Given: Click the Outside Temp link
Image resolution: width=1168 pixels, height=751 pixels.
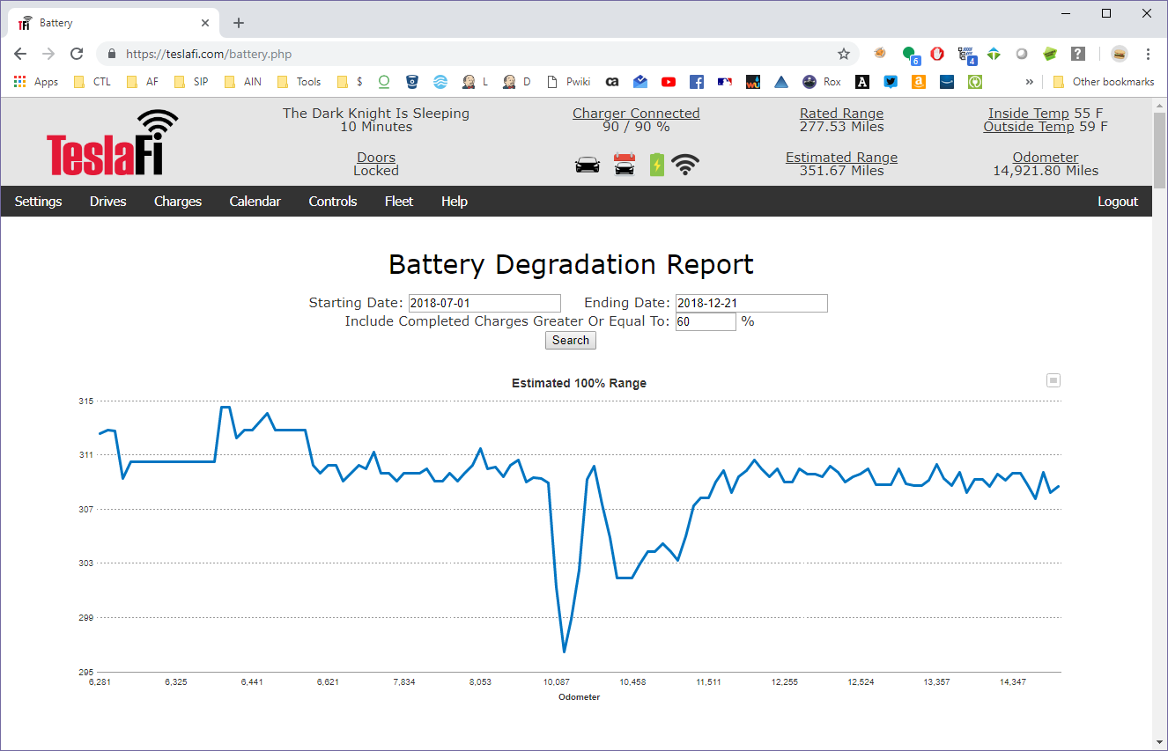Looking at the screenshot, I should 1029,127.
